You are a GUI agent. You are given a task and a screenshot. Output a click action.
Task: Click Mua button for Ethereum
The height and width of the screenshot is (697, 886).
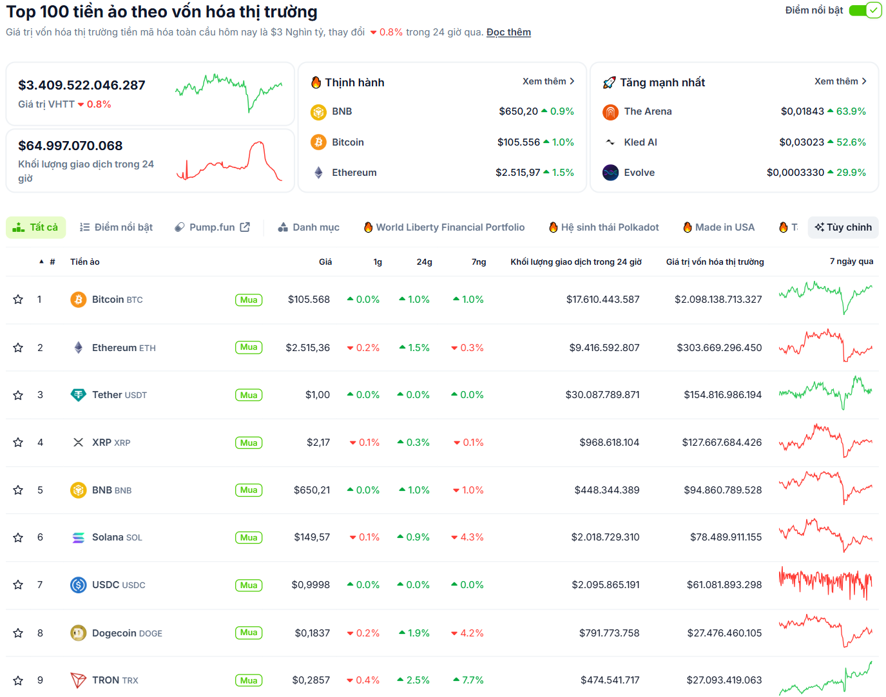click(249, 347)
